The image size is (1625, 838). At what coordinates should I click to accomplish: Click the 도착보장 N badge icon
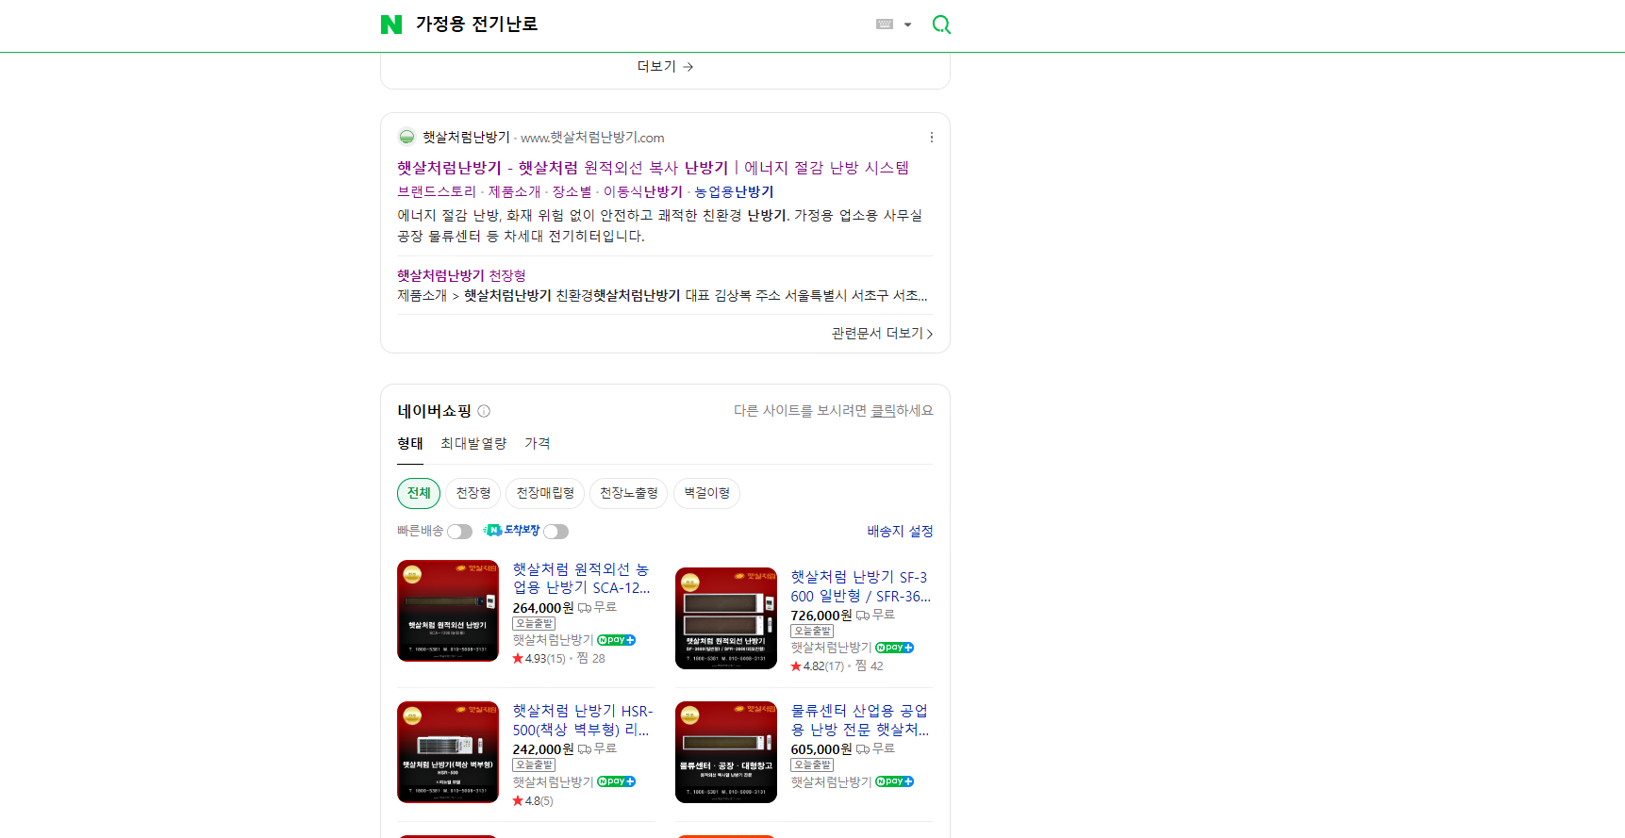pos(493,531)
